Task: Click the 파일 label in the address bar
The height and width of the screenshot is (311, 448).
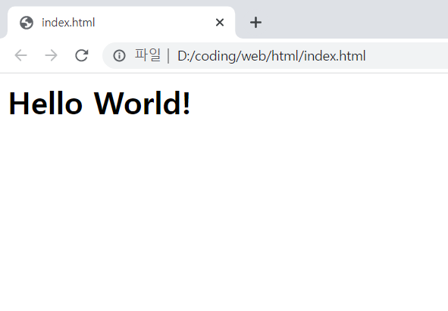Action: pyautogui.click(x=148, y=55)
